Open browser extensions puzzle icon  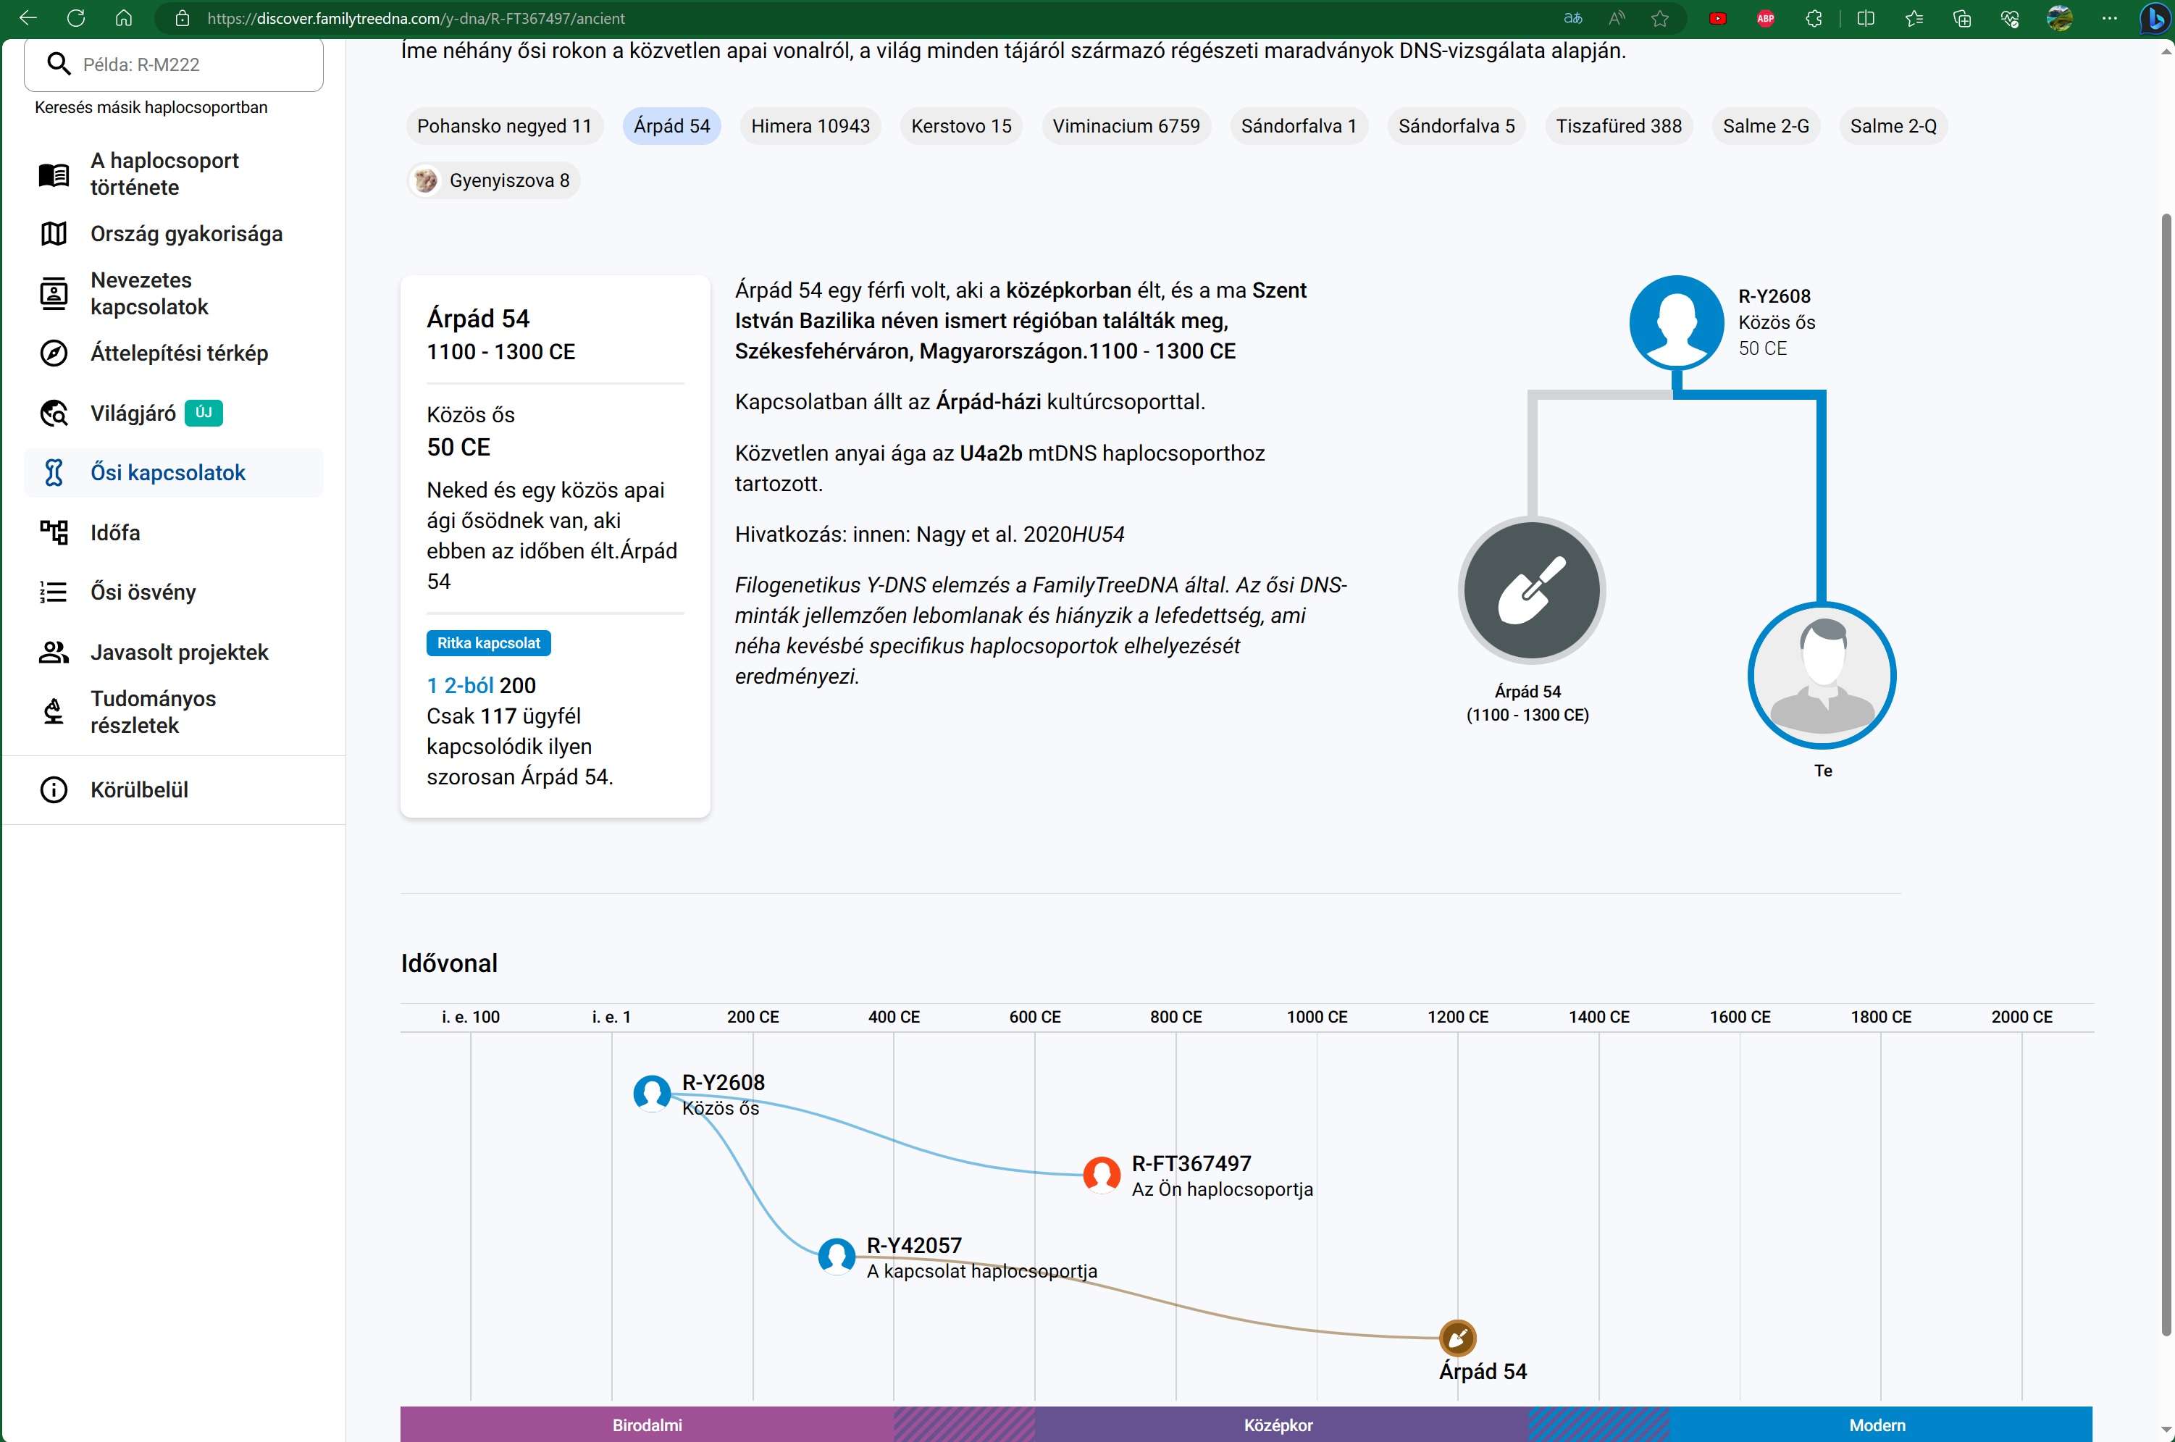pos(1814,18)
